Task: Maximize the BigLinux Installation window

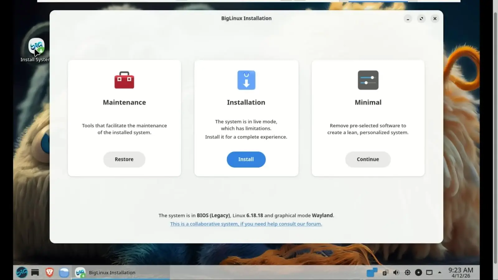Action: click(x=421, y=19)
